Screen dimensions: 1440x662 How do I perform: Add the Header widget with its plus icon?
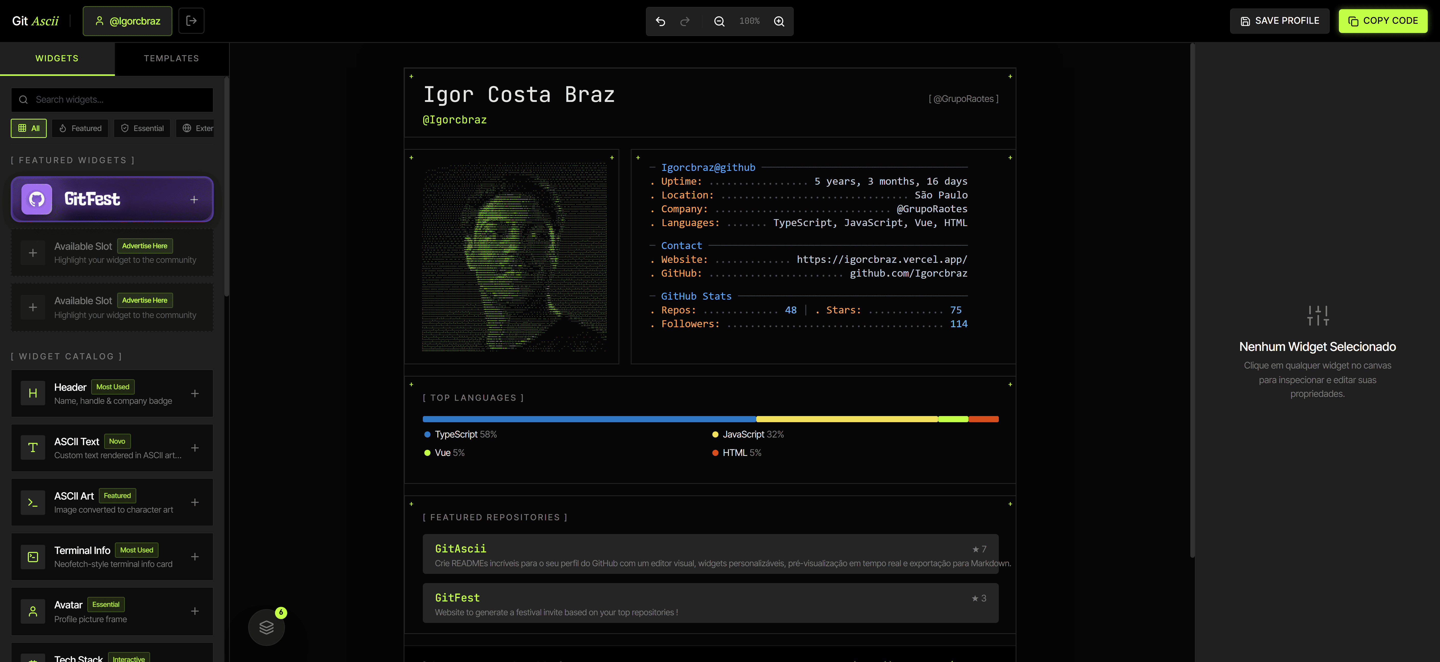coord(195,394)
